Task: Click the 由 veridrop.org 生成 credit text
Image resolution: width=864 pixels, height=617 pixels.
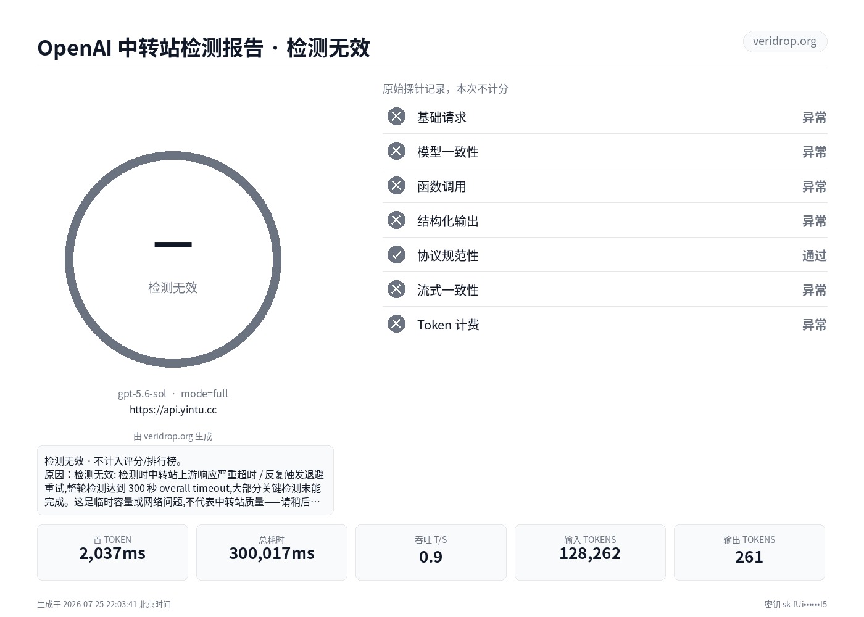Action: click(173, 436)
